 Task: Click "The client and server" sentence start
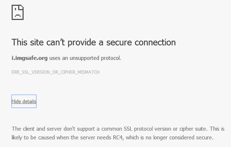pos(33,129)
